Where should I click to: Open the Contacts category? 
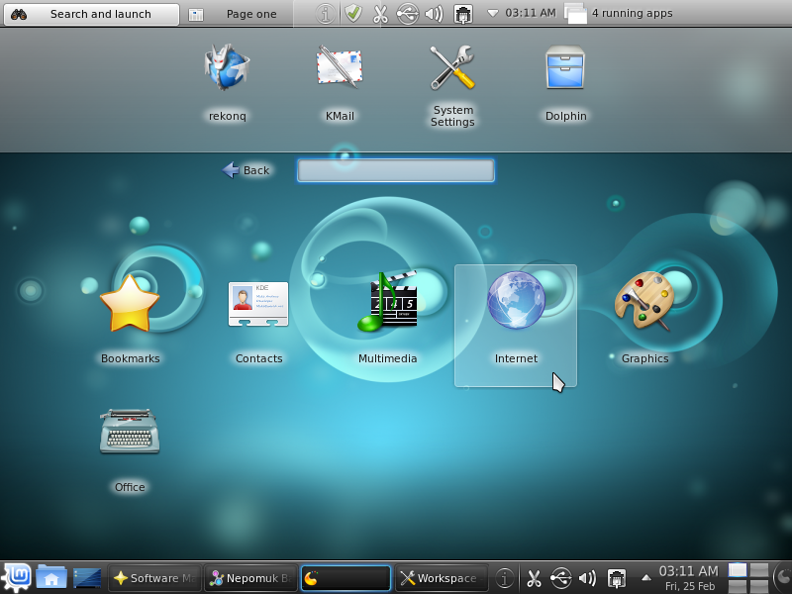[258, 302]
